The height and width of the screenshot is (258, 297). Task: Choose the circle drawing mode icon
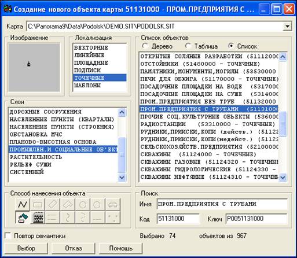83,204
